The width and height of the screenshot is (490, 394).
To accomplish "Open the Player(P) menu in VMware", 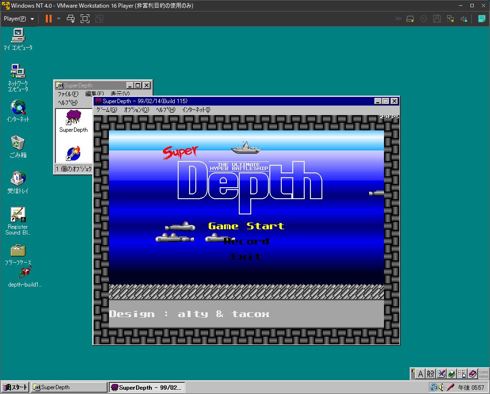I will [x=19, y=19].
